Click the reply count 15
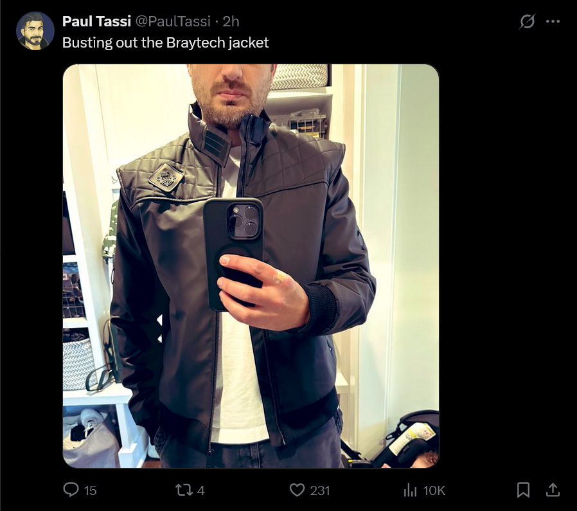 (90, 490)
